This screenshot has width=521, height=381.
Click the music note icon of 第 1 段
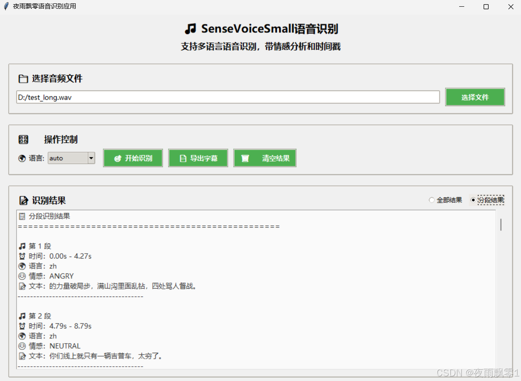click(x=22, y=246)
